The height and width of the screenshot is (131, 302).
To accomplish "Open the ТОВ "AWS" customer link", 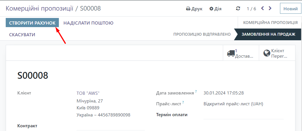I will tap(88, 93).
